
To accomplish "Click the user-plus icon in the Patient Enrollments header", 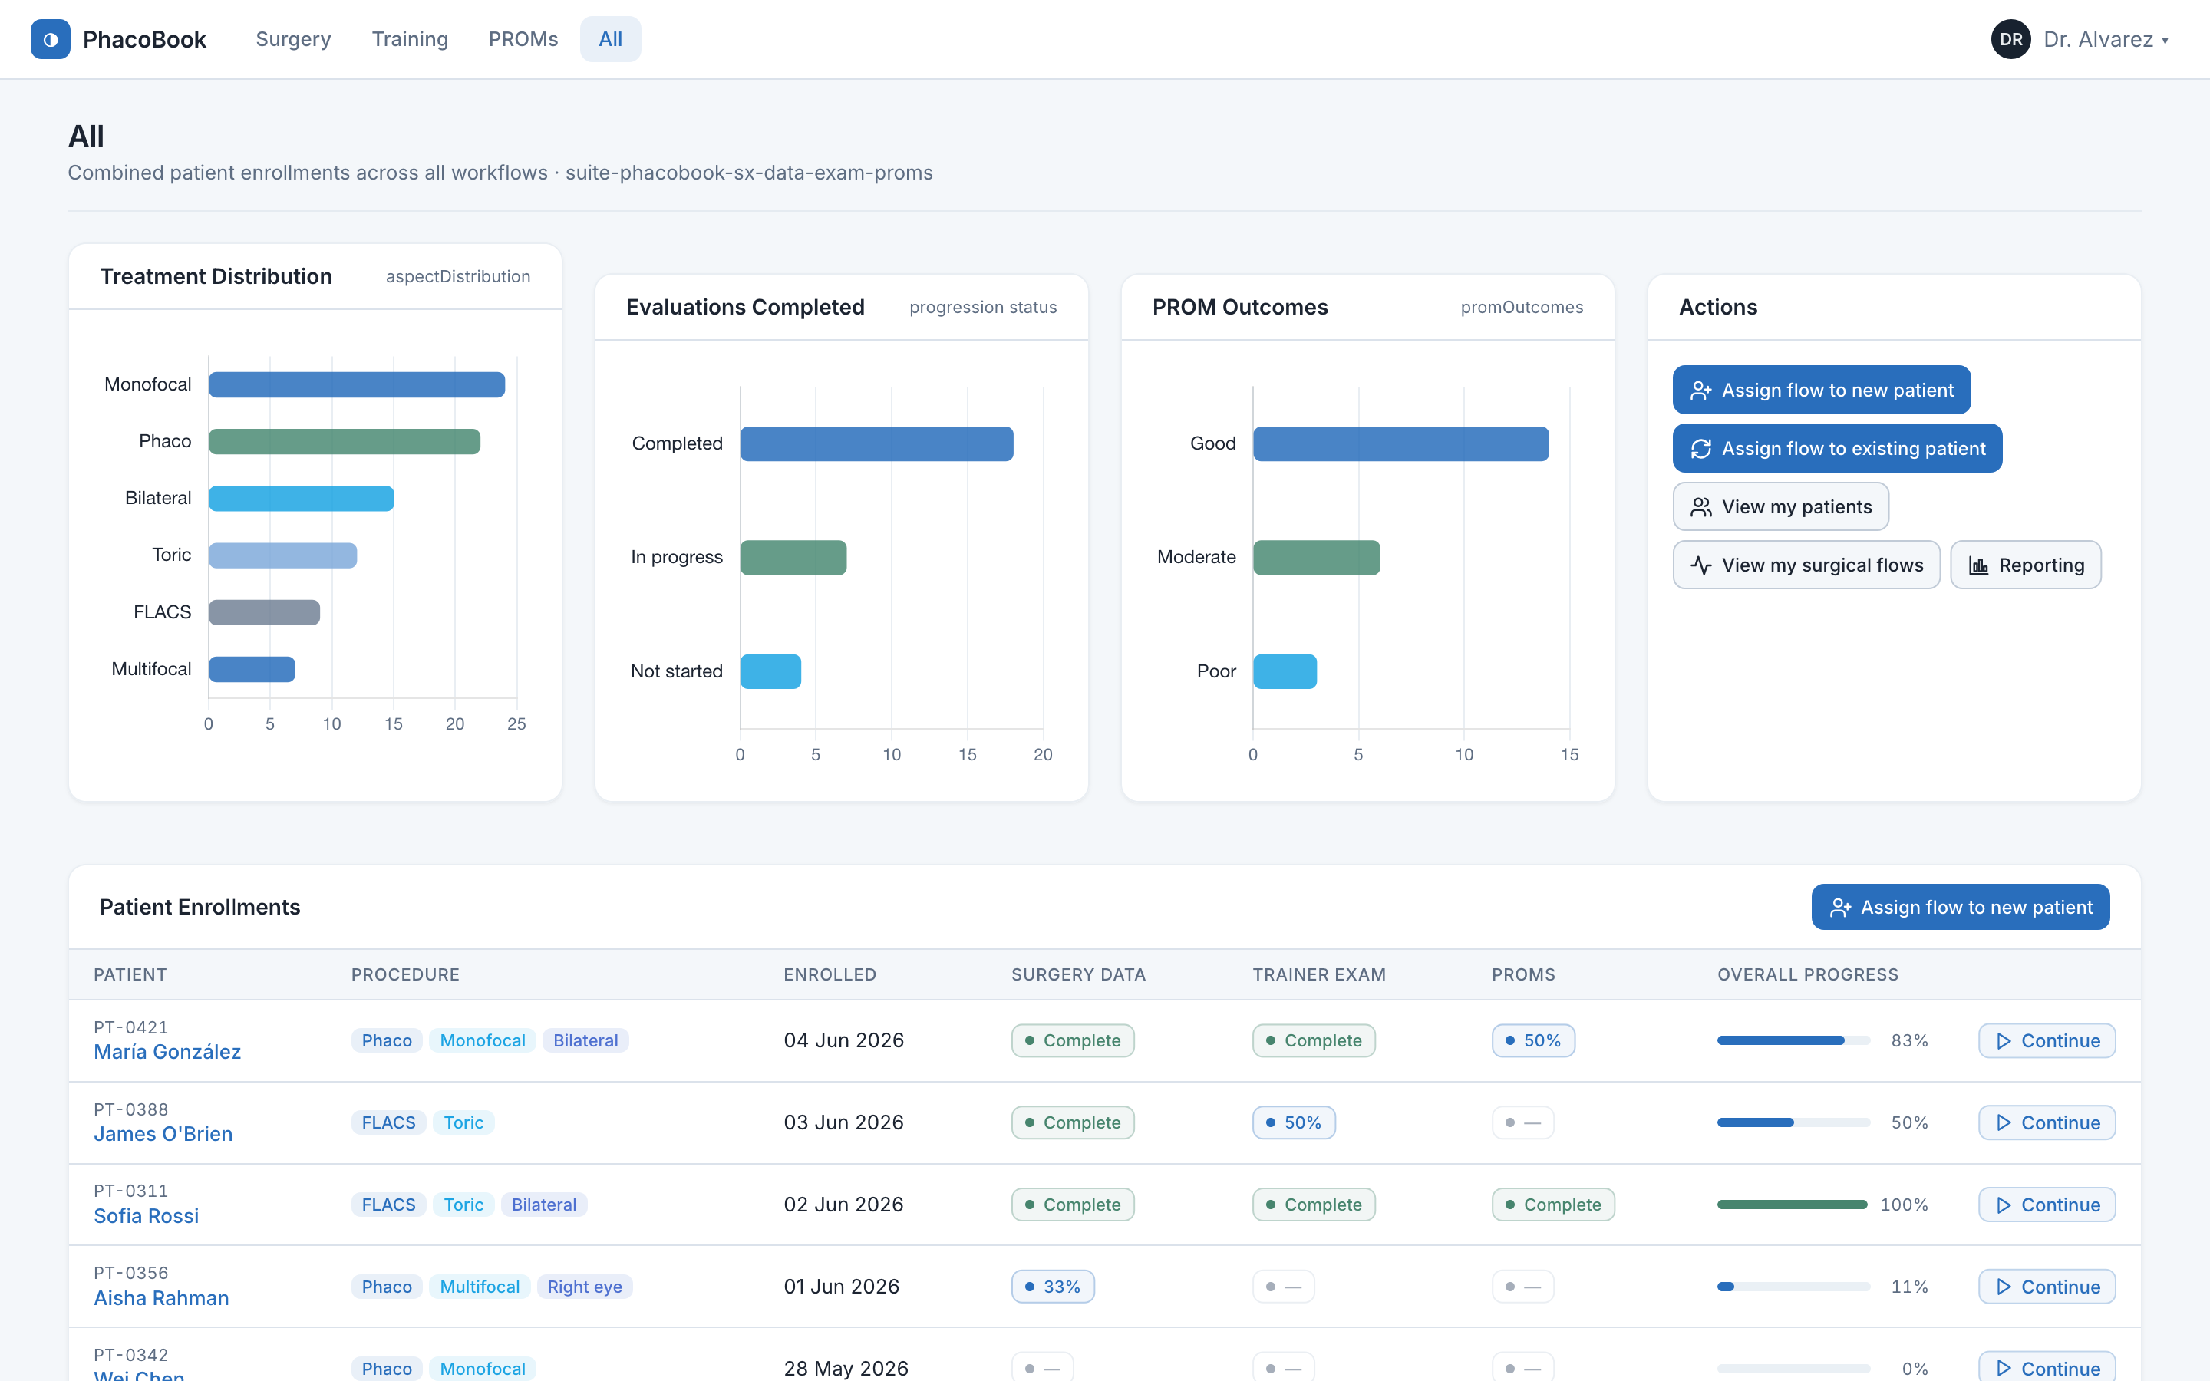I will 1840,907.
